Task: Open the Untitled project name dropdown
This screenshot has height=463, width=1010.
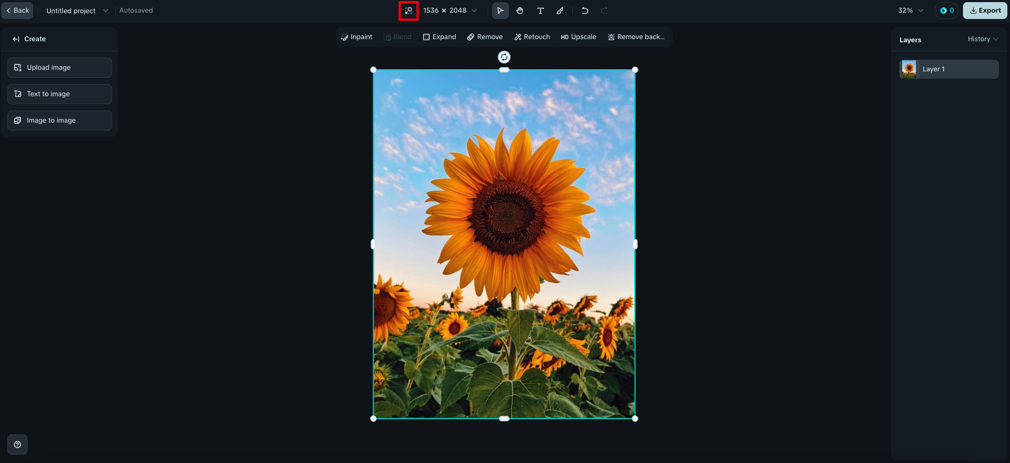Action: click(x=77, y=11)
